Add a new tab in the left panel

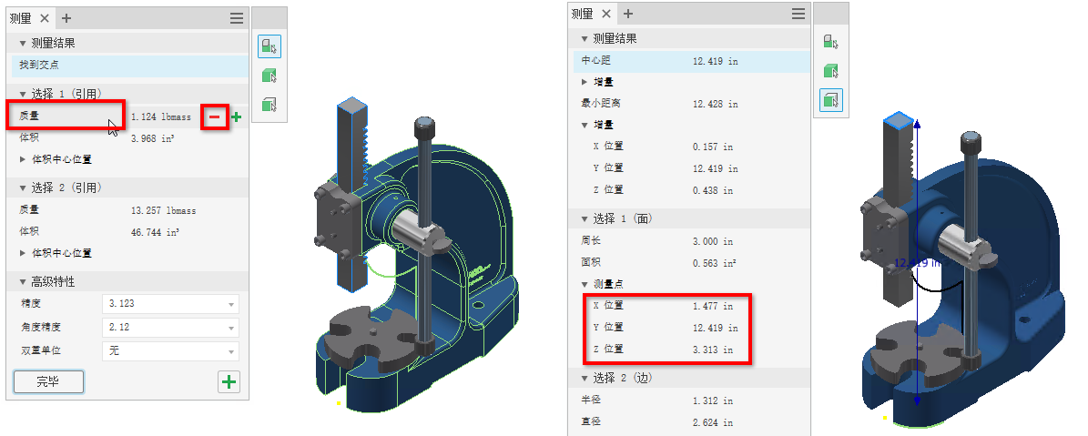coord(66,19)
